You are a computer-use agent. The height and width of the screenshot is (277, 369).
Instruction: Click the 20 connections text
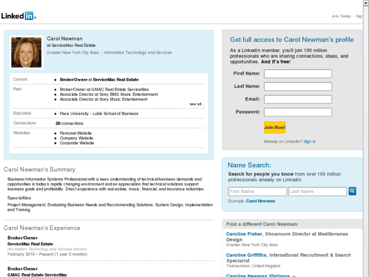click(70, 124)
